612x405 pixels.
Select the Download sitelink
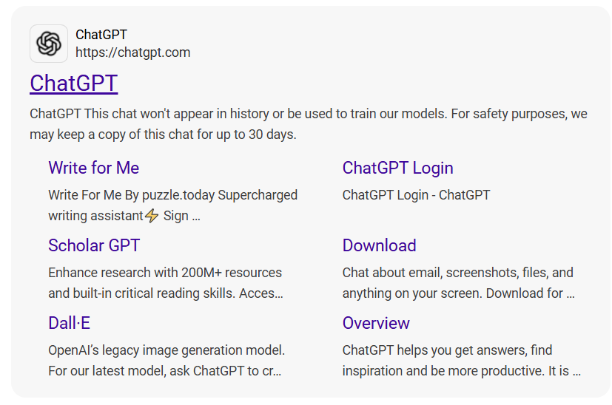[379, 245]
